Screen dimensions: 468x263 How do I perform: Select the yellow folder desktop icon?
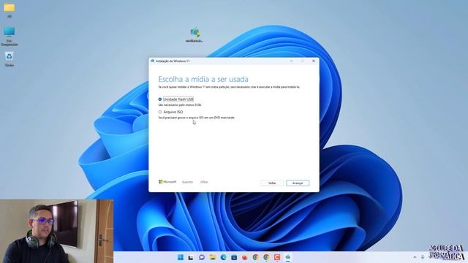point(10,9)
